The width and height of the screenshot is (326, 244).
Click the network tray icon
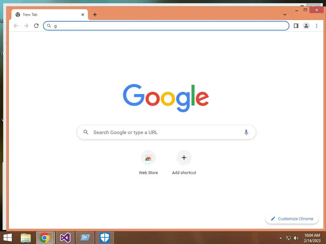coord(288,238)
